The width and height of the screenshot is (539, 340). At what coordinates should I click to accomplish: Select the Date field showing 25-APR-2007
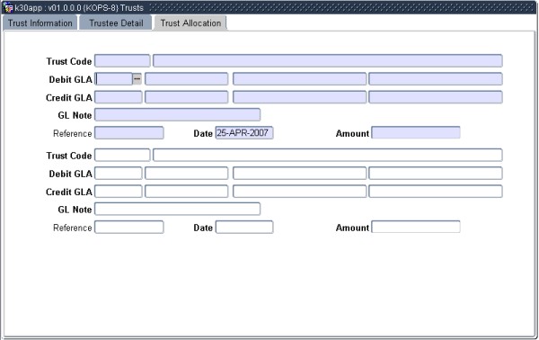(244, 133)
